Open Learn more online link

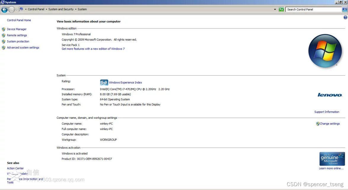tap(331, 168)
